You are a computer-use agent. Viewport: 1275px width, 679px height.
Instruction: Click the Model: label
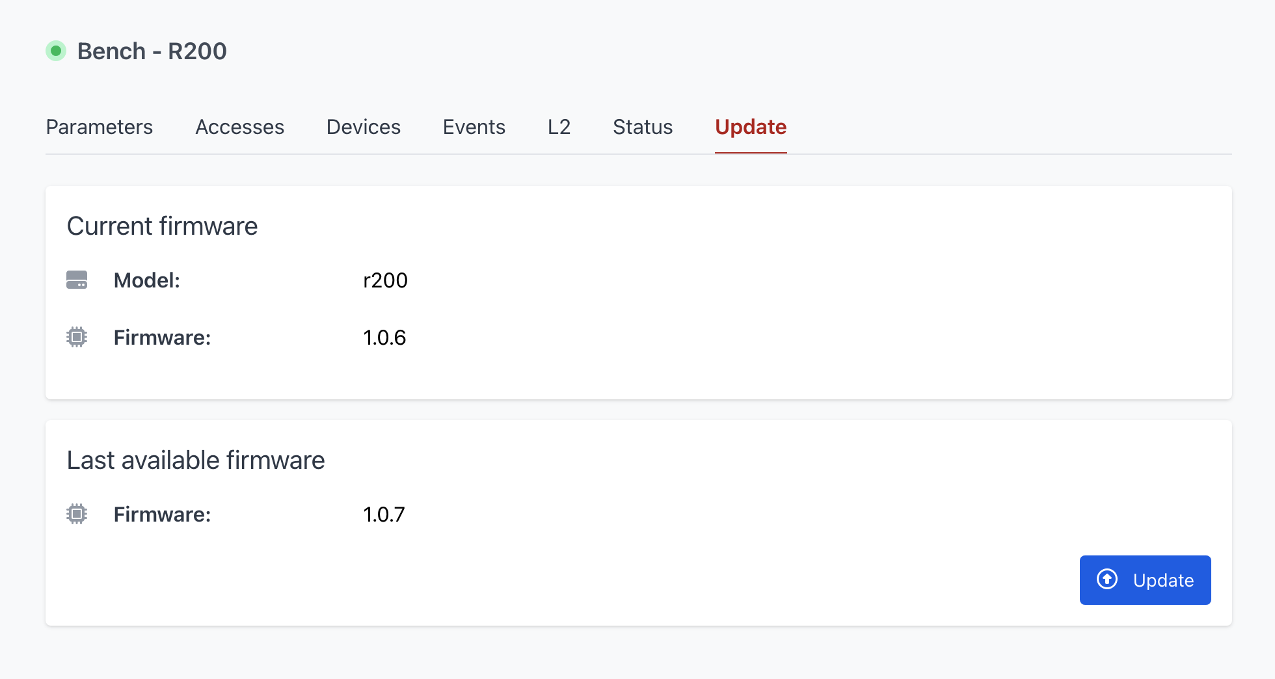pos(147,280)
